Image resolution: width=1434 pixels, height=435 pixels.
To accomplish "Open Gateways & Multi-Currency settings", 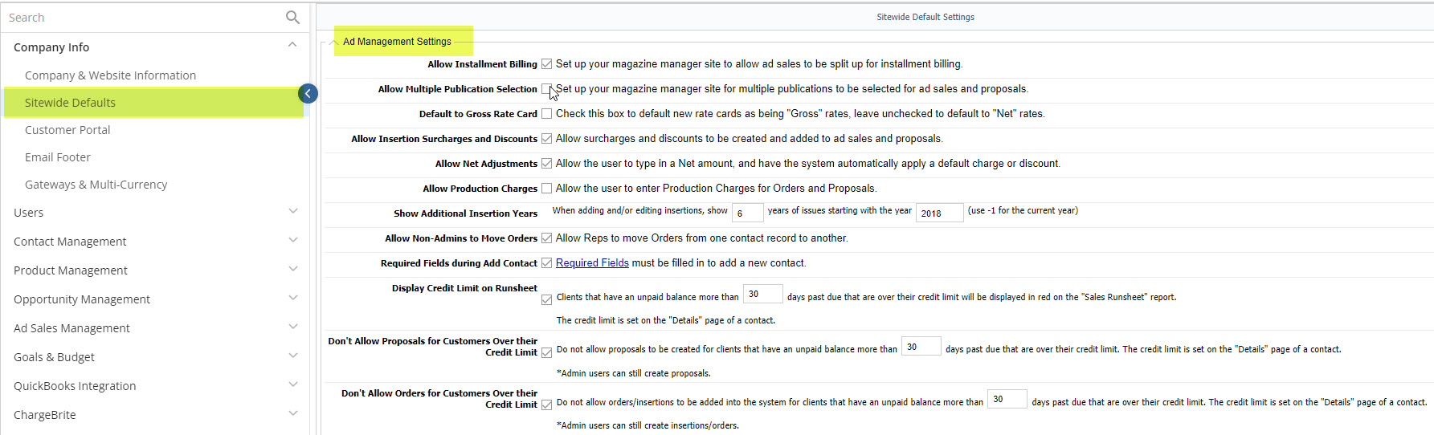I will tap(96, 185).
